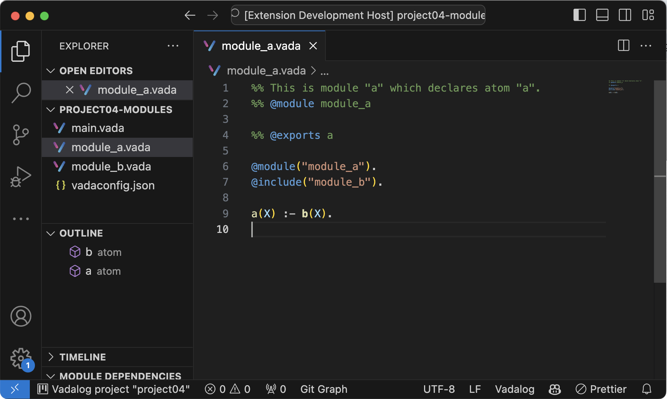
Task: Open the Manage gear icon
Action: [21, 359]
